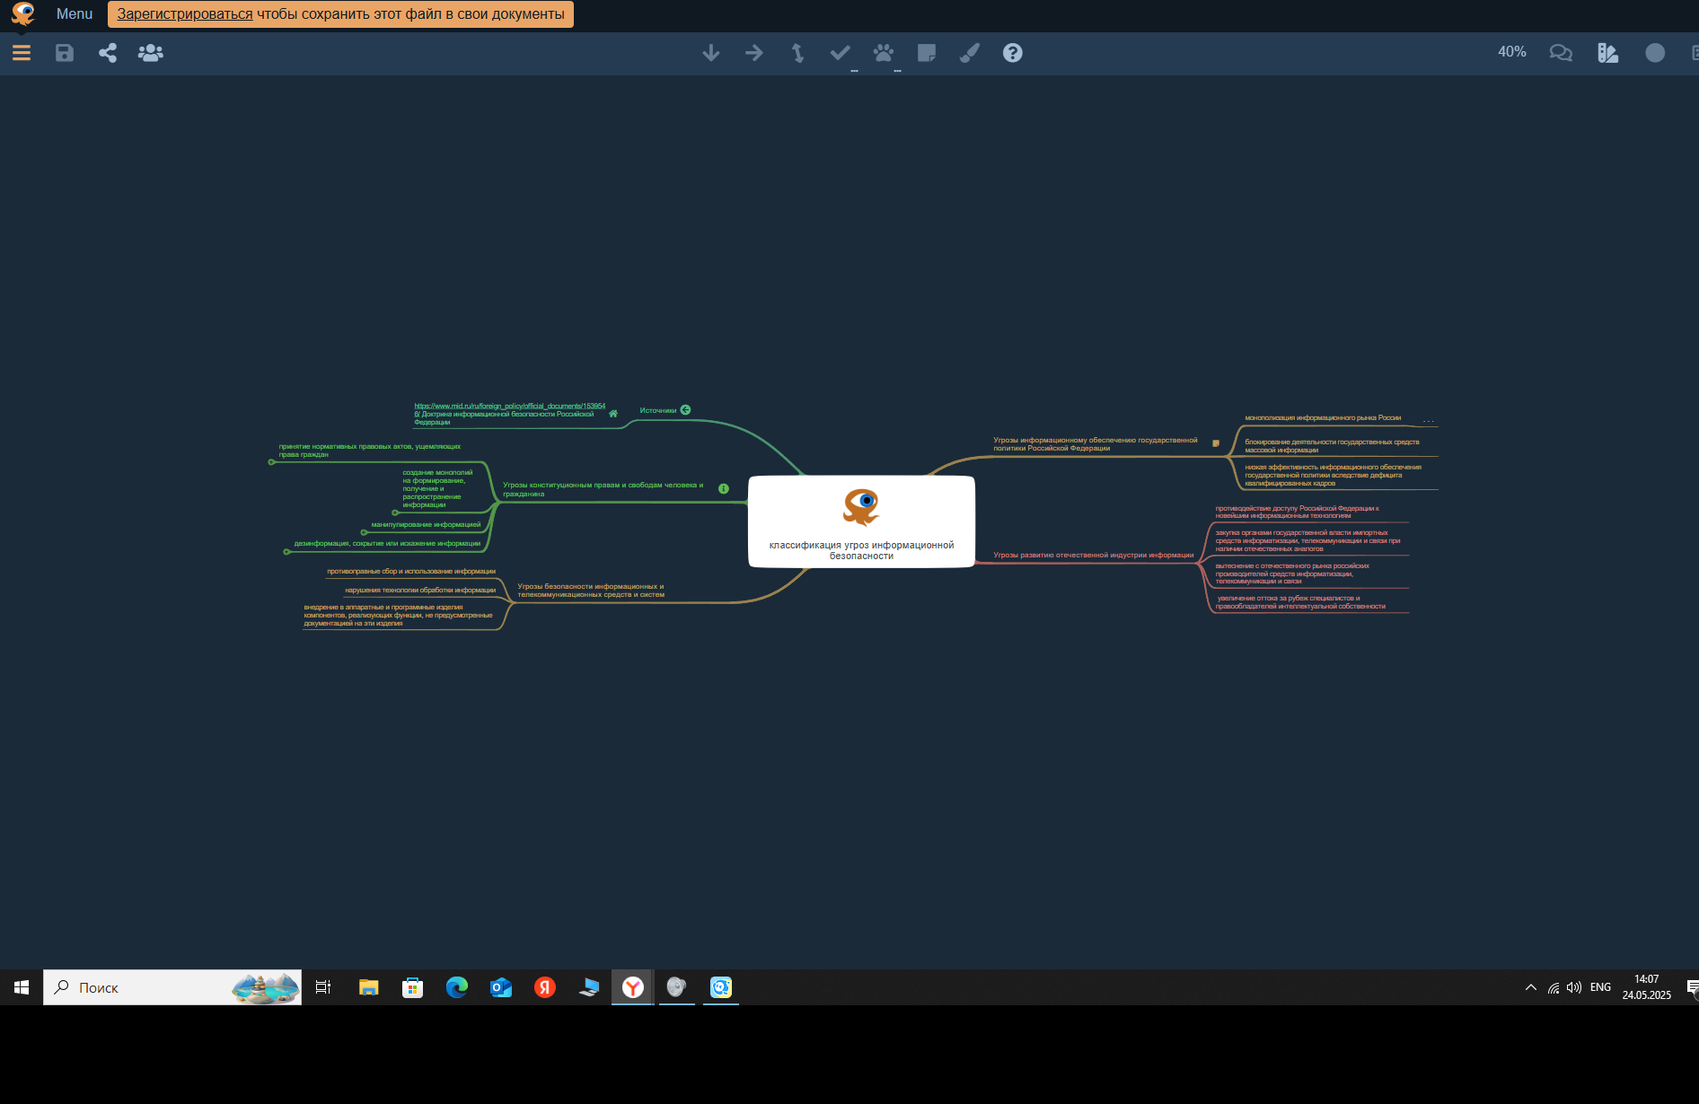
Task: Select the paintbrush style tool
Action: click(970, 53)
